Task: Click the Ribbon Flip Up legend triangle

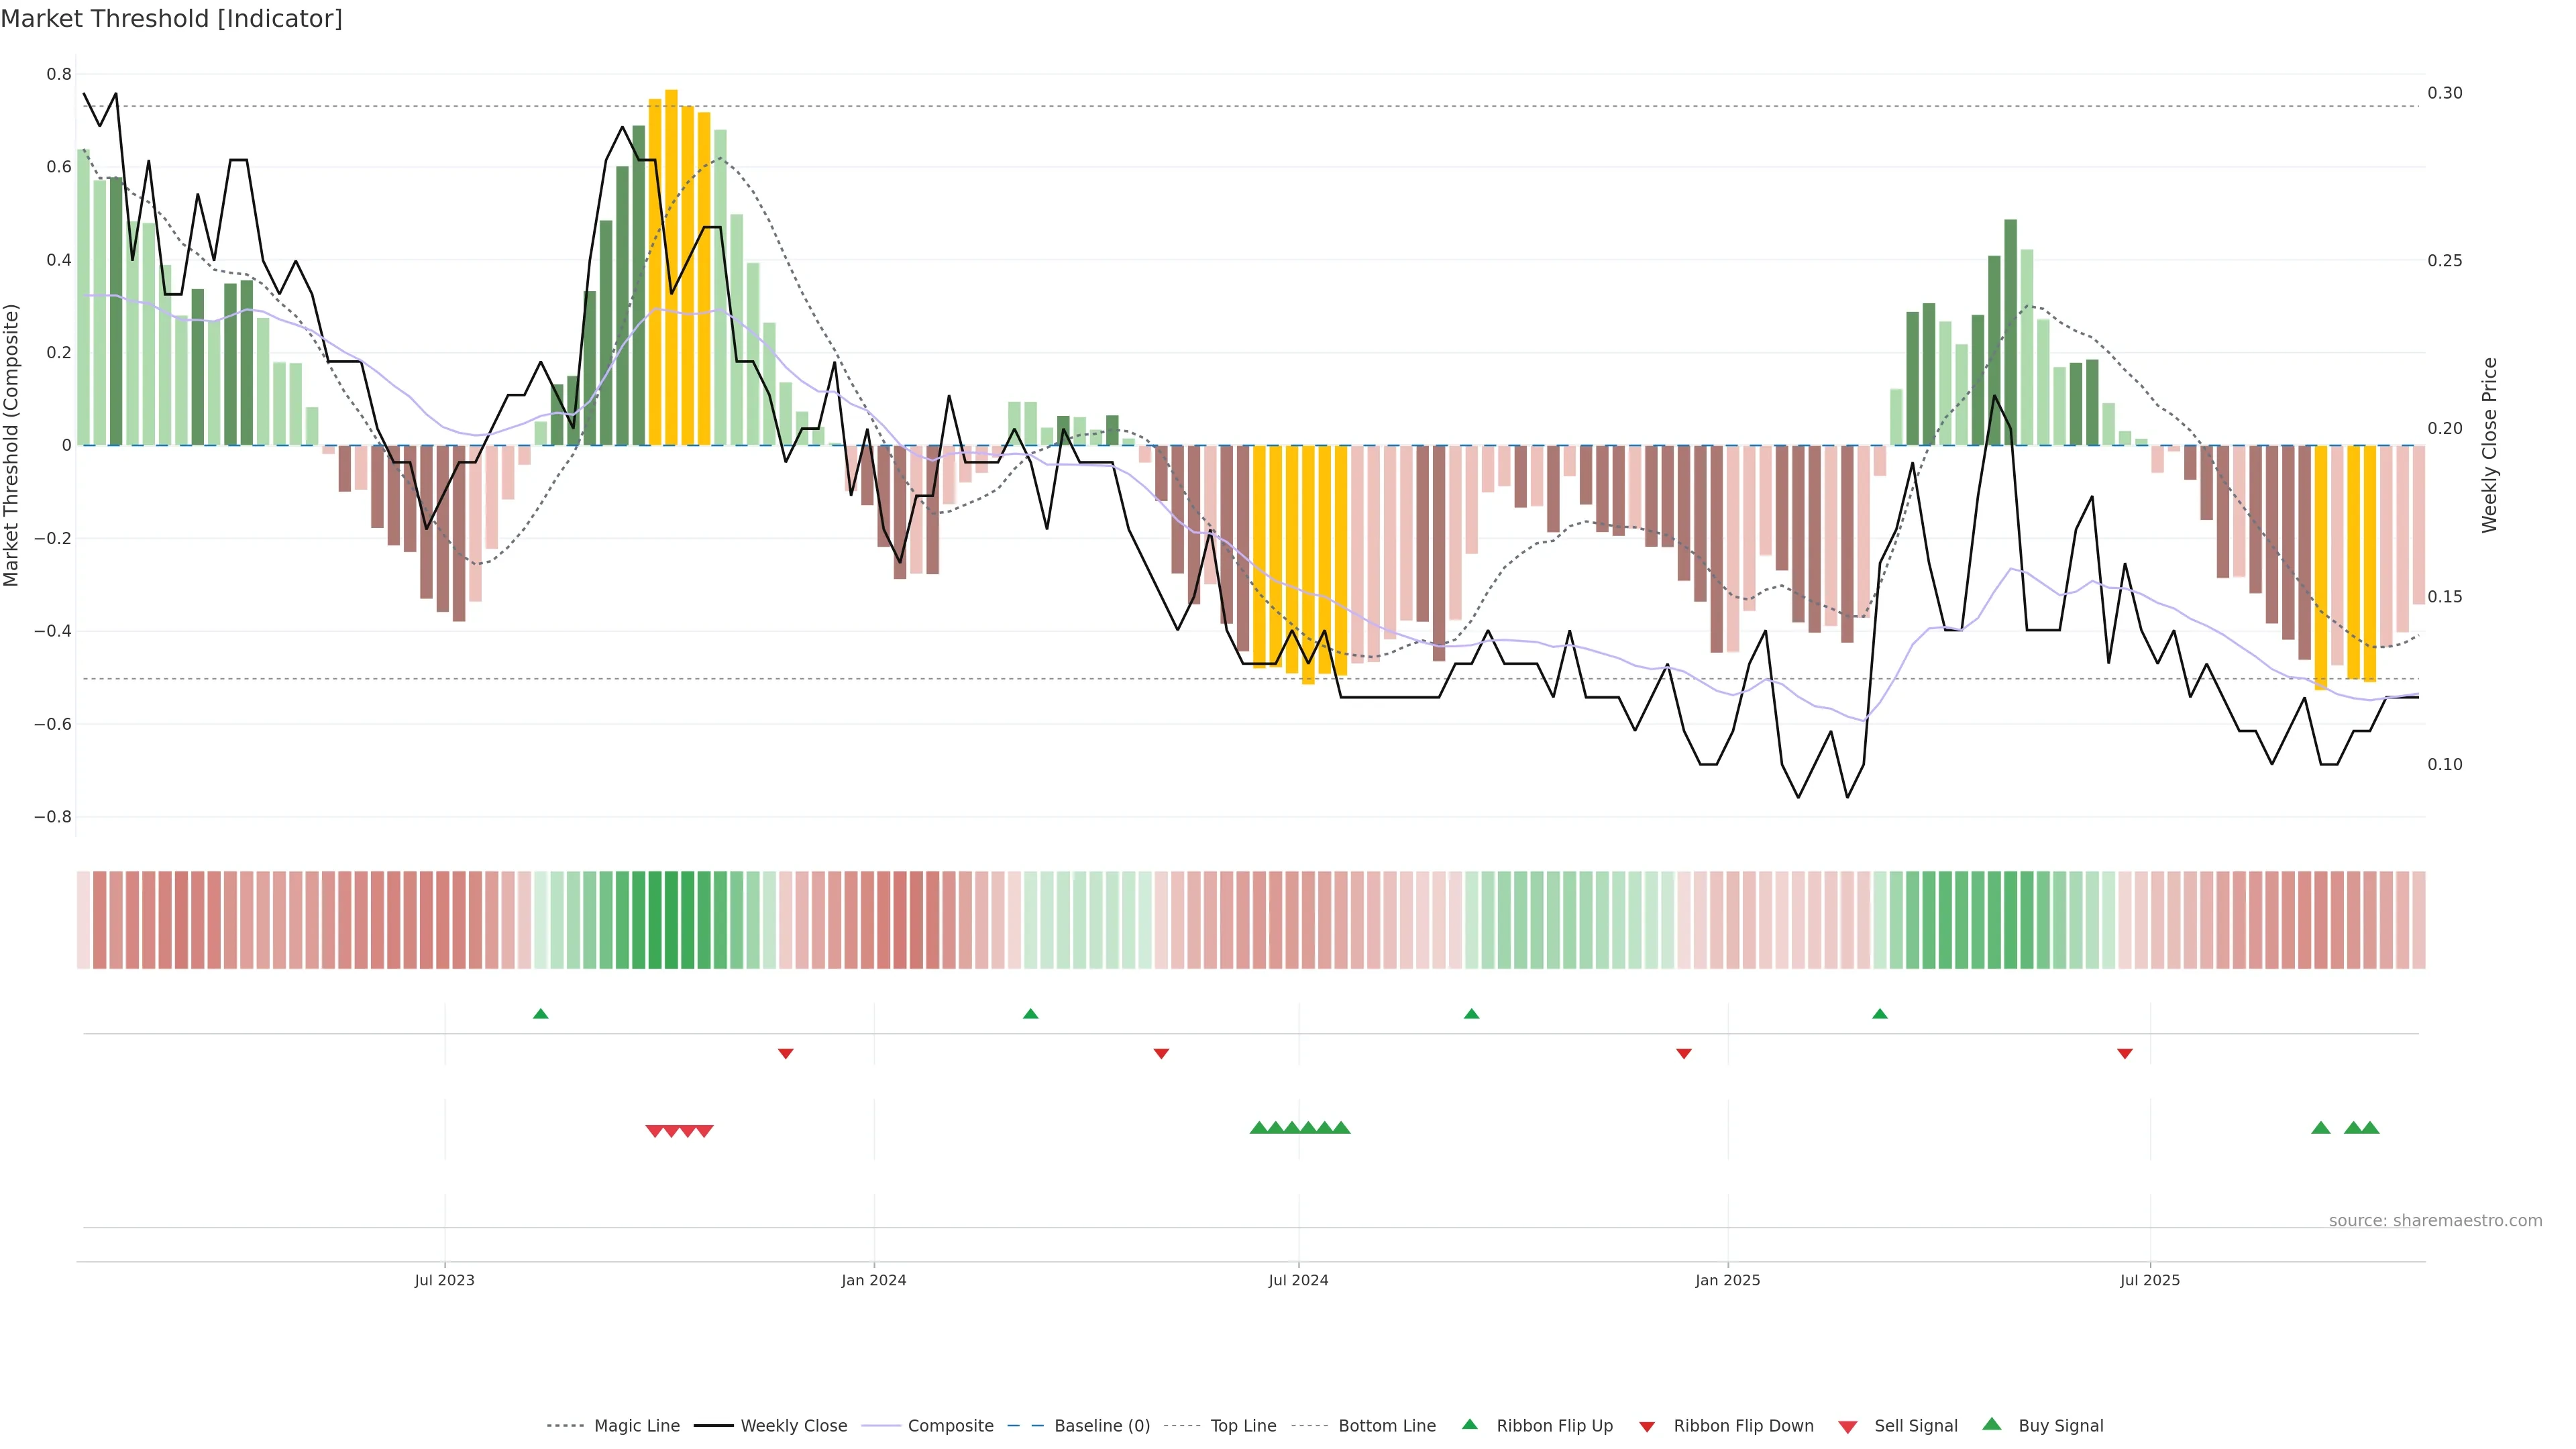Action: (x=1469, y=1424)
